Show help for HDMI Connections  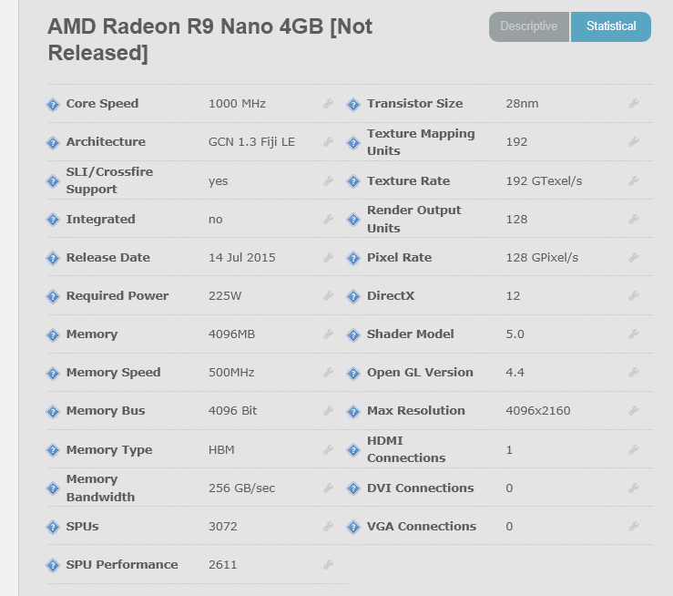click(354, 450)
